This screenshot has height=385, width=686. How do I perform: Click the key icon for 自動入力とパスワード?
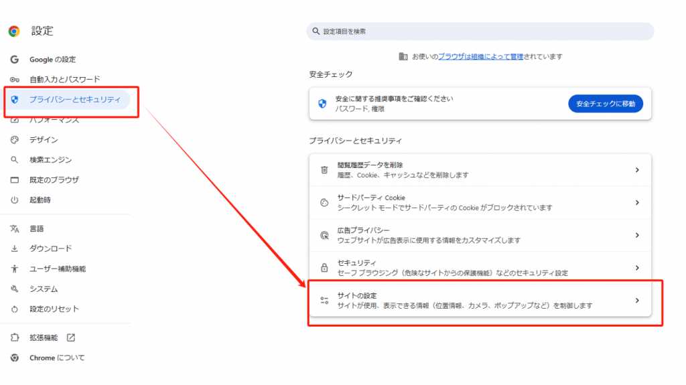tap(15, 80)
